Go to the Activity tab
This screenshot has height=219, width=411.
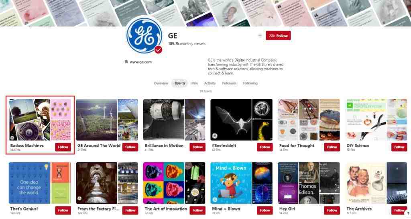click(x=210, y=83)
